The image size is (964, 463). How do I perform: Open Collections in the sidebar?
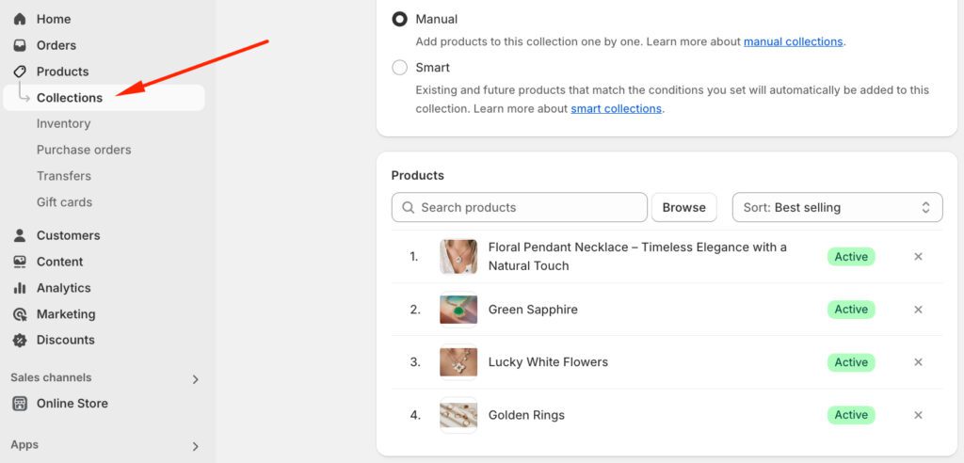point(70,98)
